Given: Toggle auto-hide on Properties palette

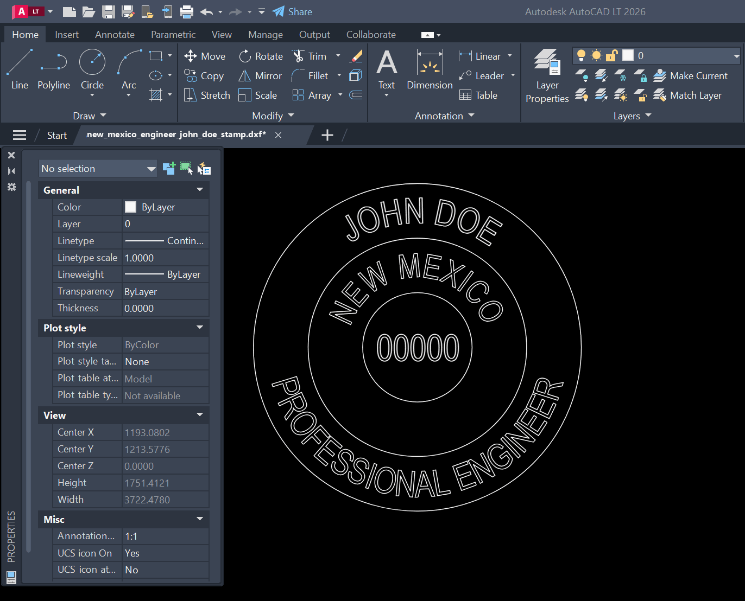Looking at the screenshot, I should [x=11, y=171].
